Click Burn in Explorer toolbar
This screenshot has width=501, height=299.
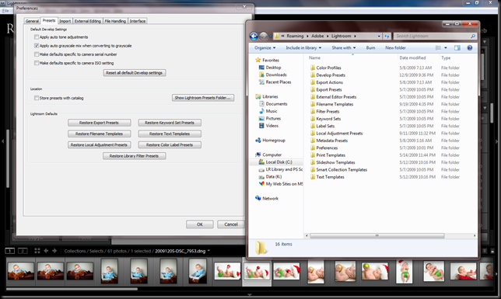point(370,48)
